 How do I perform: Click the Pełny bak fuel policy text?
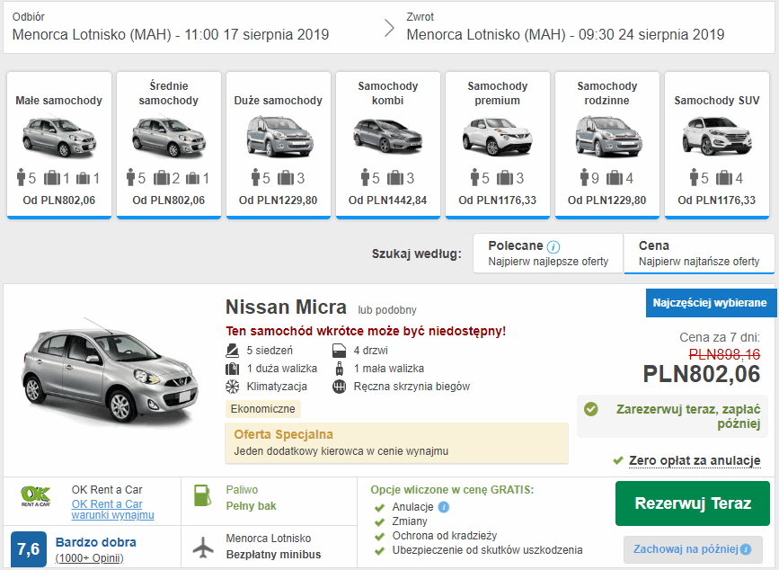(251, 506)
